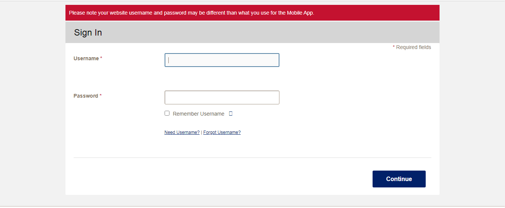The width and height of the screenshot is (505, 208).
Task: Click the Required fields note
Action: pyautogui.click(x=413, y=48)
